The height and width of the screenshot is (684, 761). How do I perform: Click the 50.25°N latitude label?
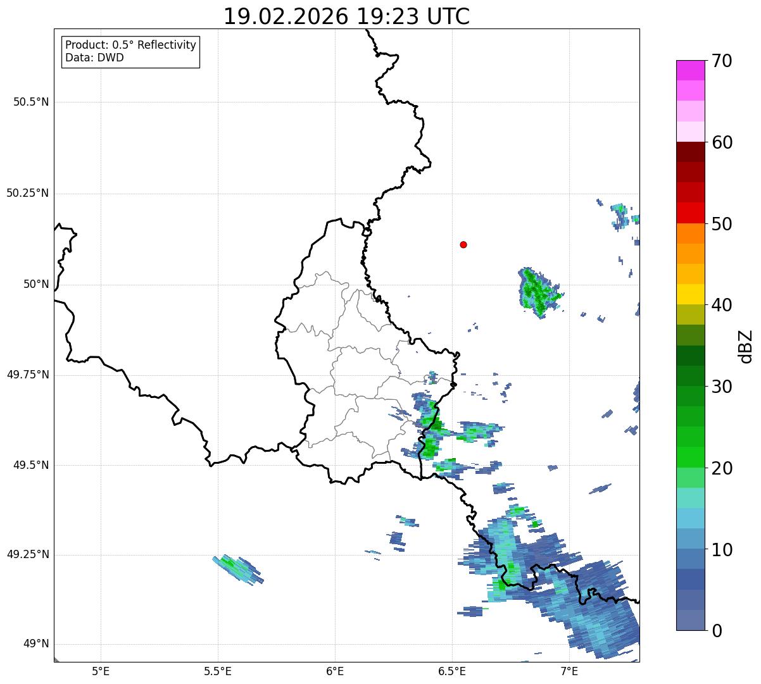[28, 194]
